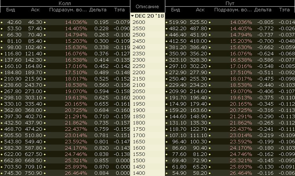
Task: Click call delta value 0.195
Action: pos(101,22)
